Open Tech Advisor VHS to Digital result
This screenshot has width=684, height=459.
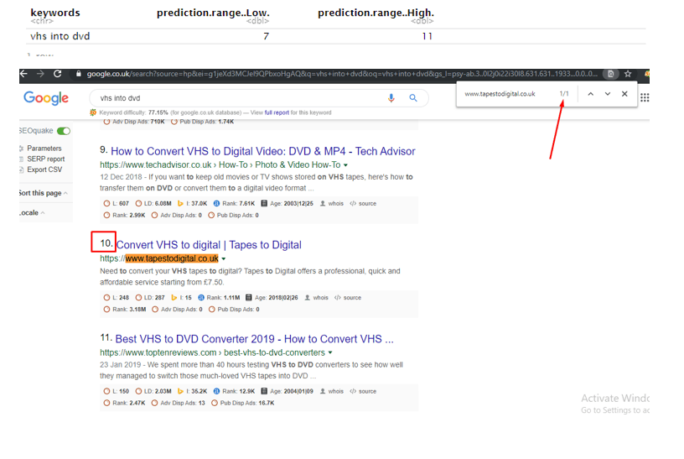(x=263, y=151)
